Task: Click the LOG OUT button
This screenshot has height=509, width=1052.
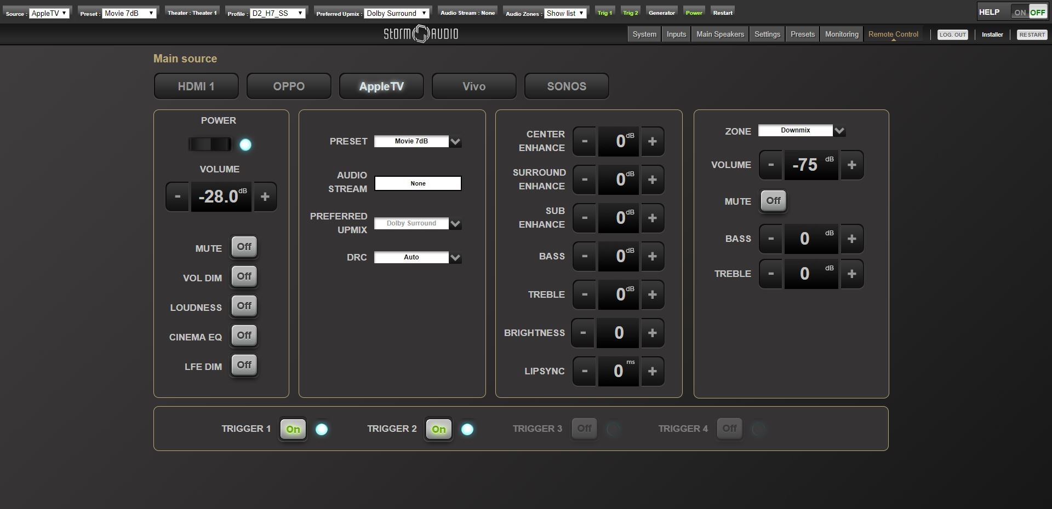Action: click(x=953, y=34)
